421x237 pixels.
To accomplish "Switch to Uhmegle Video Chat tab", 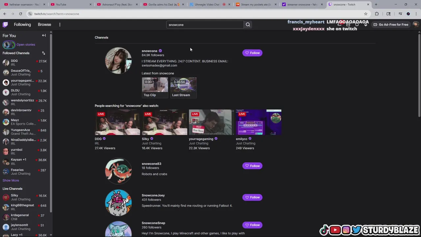I will pos(210,5).
